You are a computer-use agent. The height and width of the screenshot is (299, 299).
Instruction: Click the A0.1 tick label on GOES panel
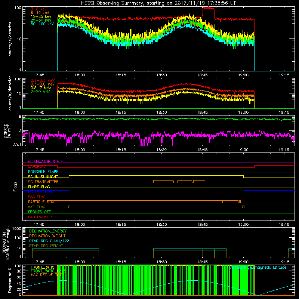pyautogui.click(x=17, y=145)
